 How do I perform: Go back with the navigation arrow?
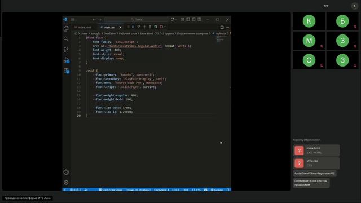tap(94, 20)
